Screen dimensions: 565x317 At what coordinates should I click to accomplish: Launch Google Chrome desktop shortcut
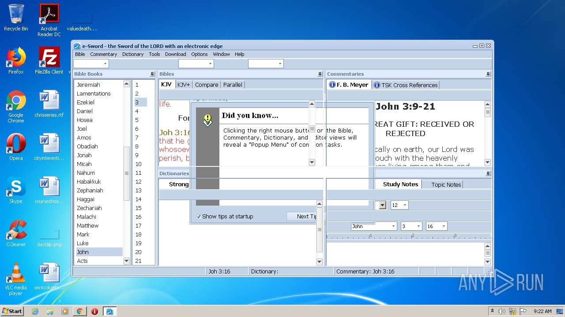(16, 107)
